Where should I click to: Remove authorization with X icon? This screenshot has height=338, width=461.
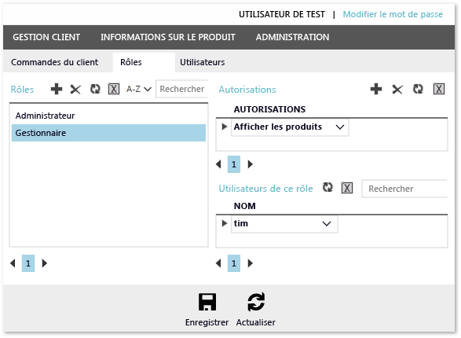(397, 89)
